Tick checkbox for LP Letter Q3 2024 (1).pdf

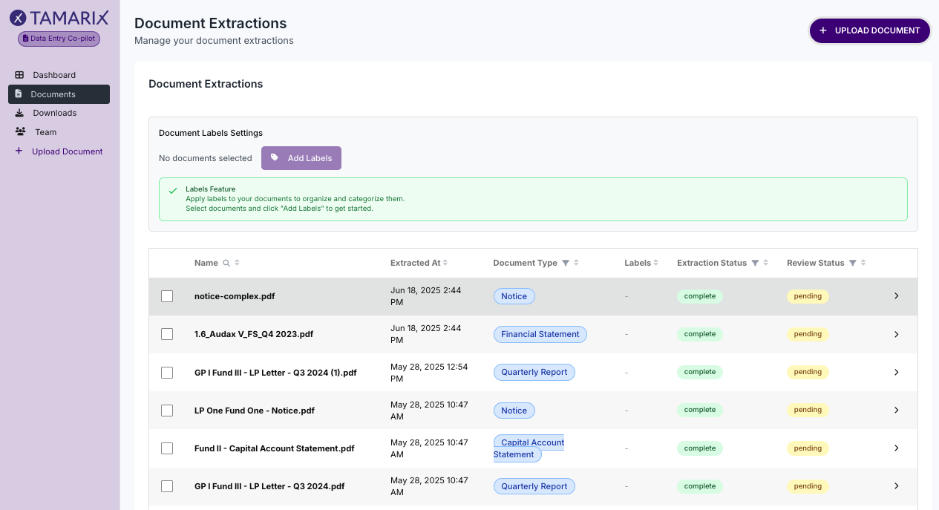point(167,372)
